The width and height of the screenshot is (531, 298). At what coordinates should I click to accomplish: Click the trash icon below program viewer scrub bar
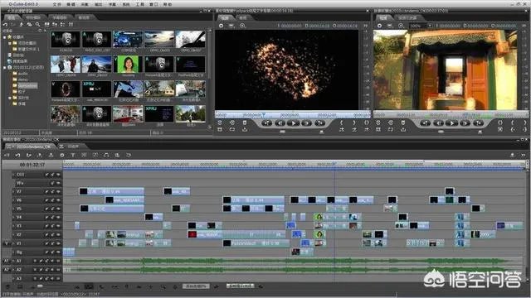point(403,123)
